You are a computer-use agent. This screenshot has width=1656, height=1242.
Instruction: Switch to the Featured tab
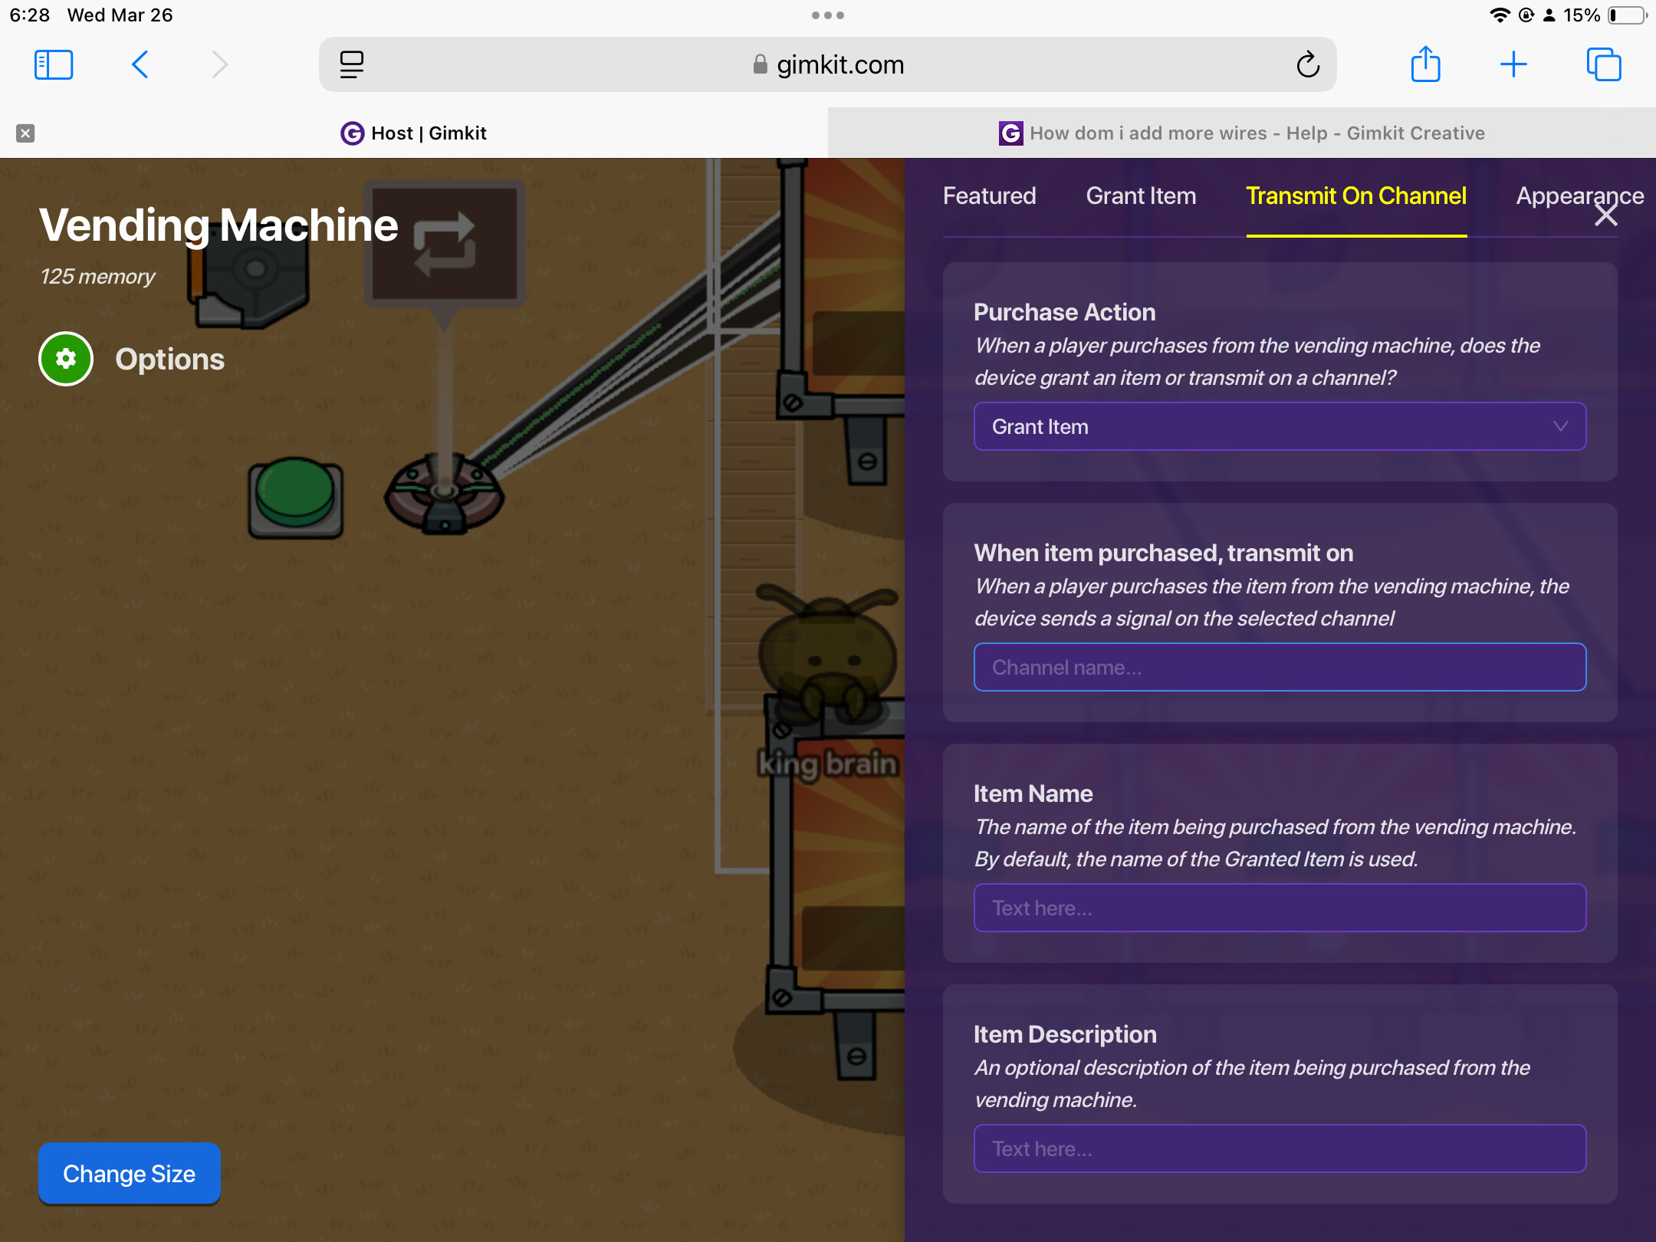tap(989, 196)
